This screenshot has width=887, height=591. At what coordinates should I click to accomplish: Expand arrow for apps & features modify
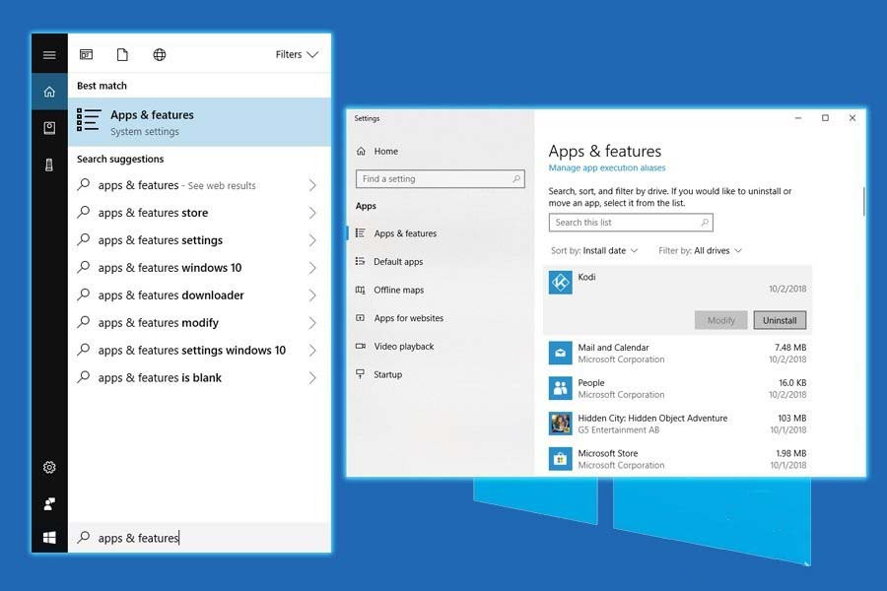pos(312,323)
